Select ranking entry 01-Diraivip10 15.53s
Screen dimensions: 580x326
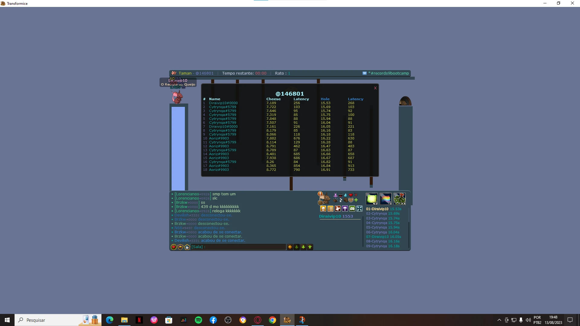[x=384, y=209]
